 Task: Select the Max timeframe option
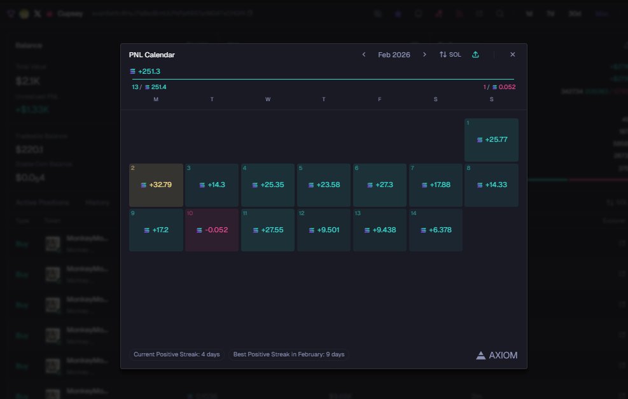(603, 13)
